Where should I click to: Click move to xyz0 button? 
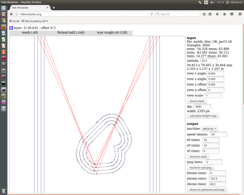(198, 157)
